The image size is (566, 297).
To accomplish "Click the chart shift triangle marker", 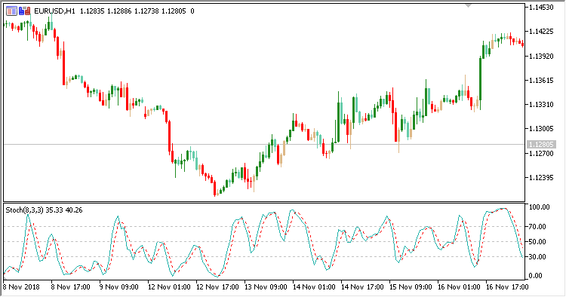I will 468,6.
